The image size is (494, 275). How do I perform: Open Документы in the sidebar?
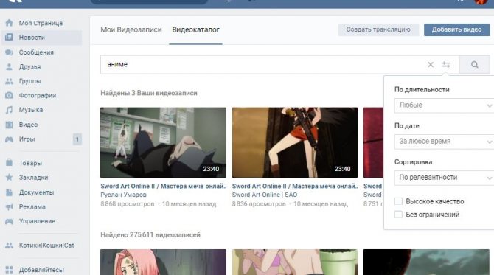[x=36, y=192]
